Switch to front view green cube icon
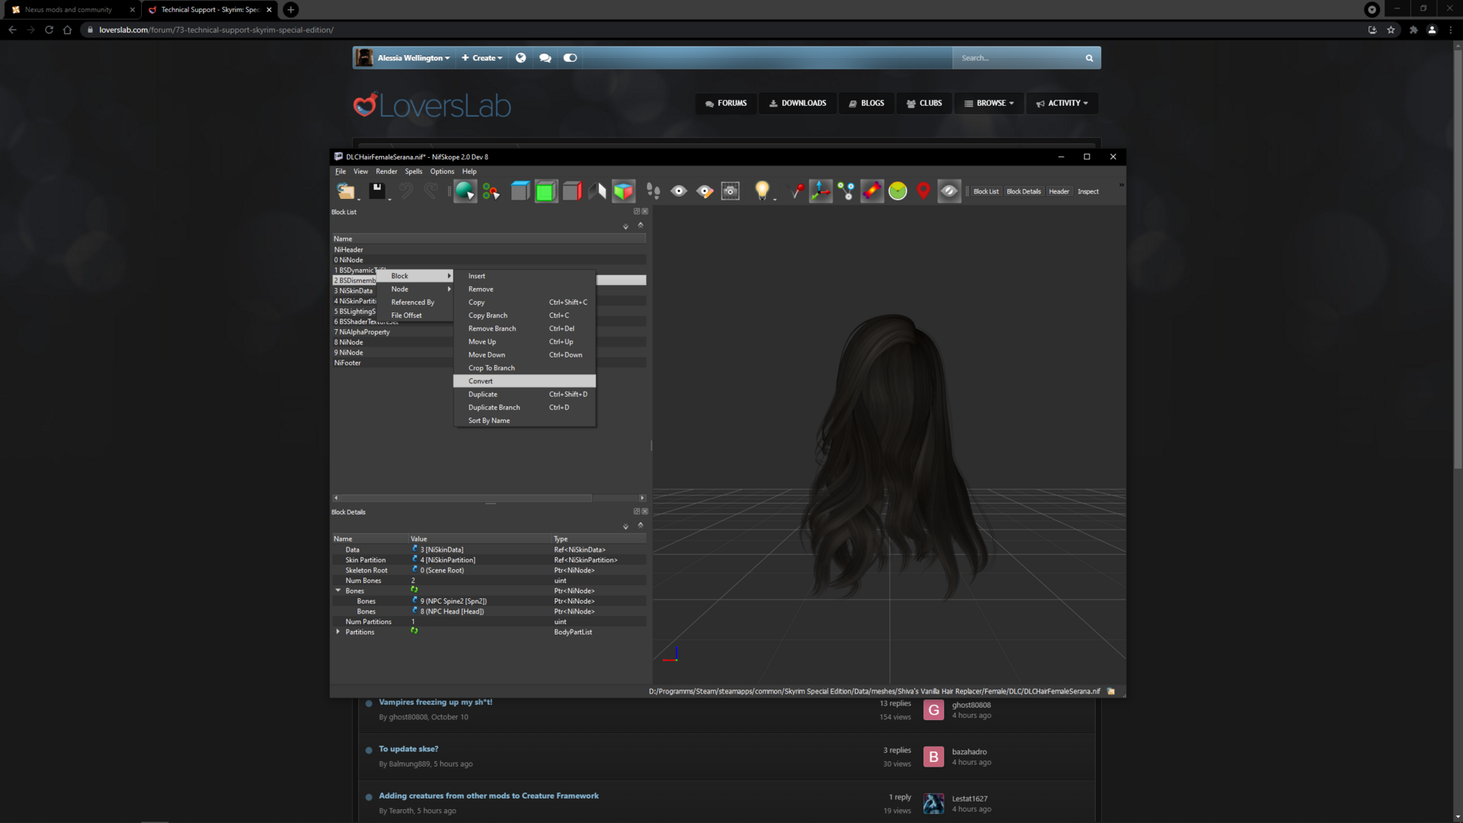 (546, 191)
